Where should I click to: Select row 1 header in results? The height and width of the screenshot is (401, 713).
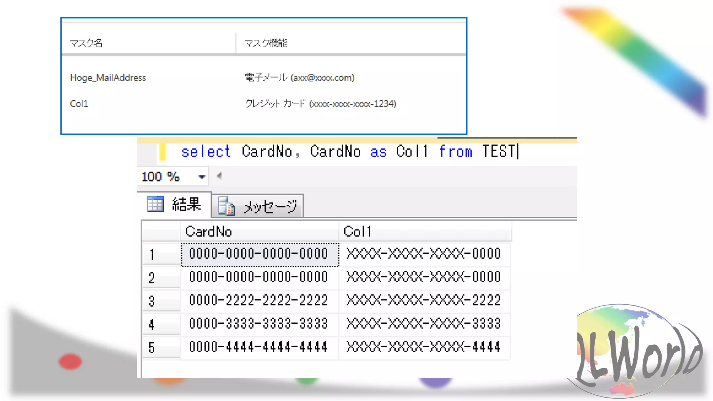tap(161, 254)
